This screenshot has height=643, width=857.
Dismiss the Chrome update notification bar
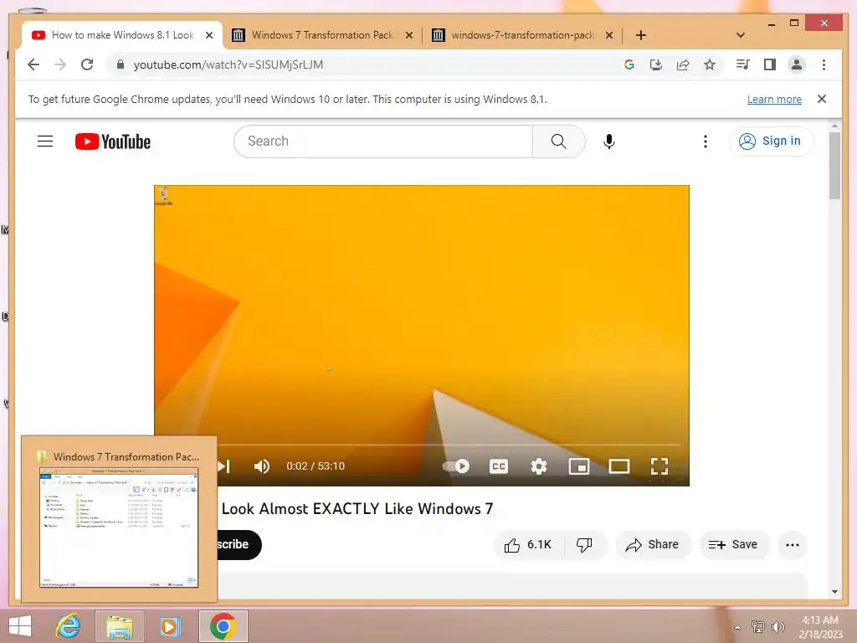822,99
